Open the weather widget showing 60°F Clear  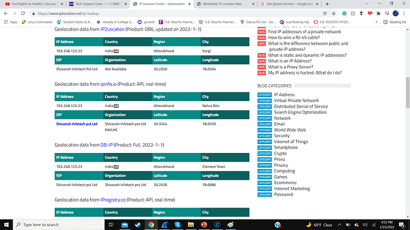tap(319, 225)
